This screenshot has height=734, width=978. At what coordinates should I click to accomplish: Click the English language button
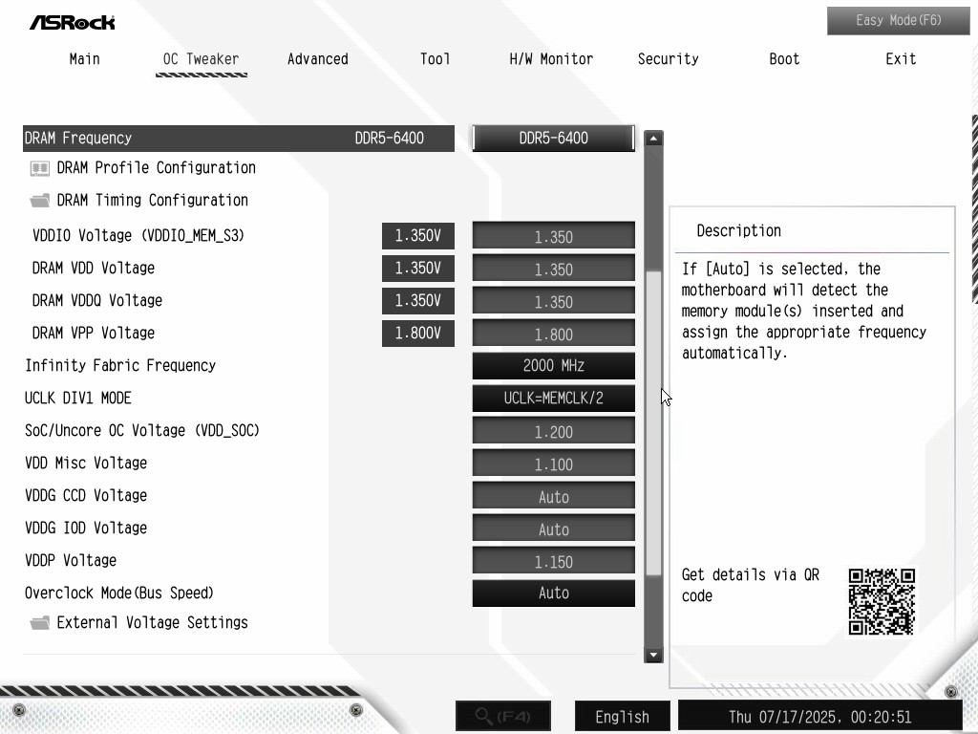tap(622, 717)
